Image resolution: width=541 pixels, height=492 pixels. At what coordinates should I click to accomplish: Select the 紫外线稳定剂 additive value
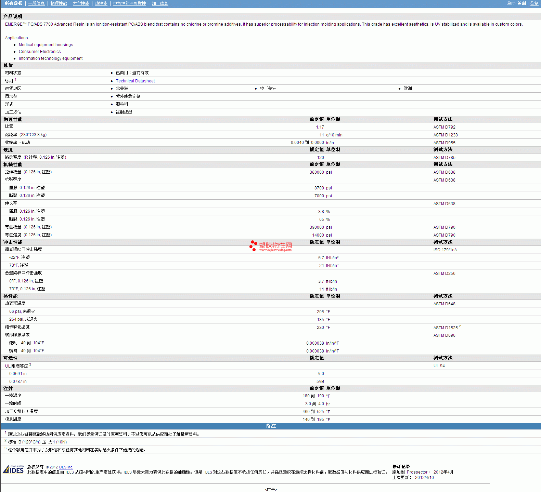[x=128, y=96]
